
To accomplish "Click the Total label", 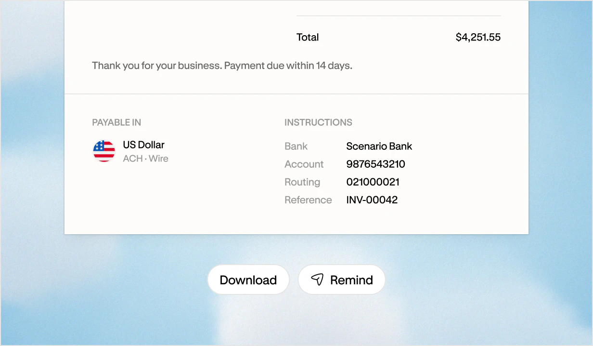I will click(x=308, y=37).
